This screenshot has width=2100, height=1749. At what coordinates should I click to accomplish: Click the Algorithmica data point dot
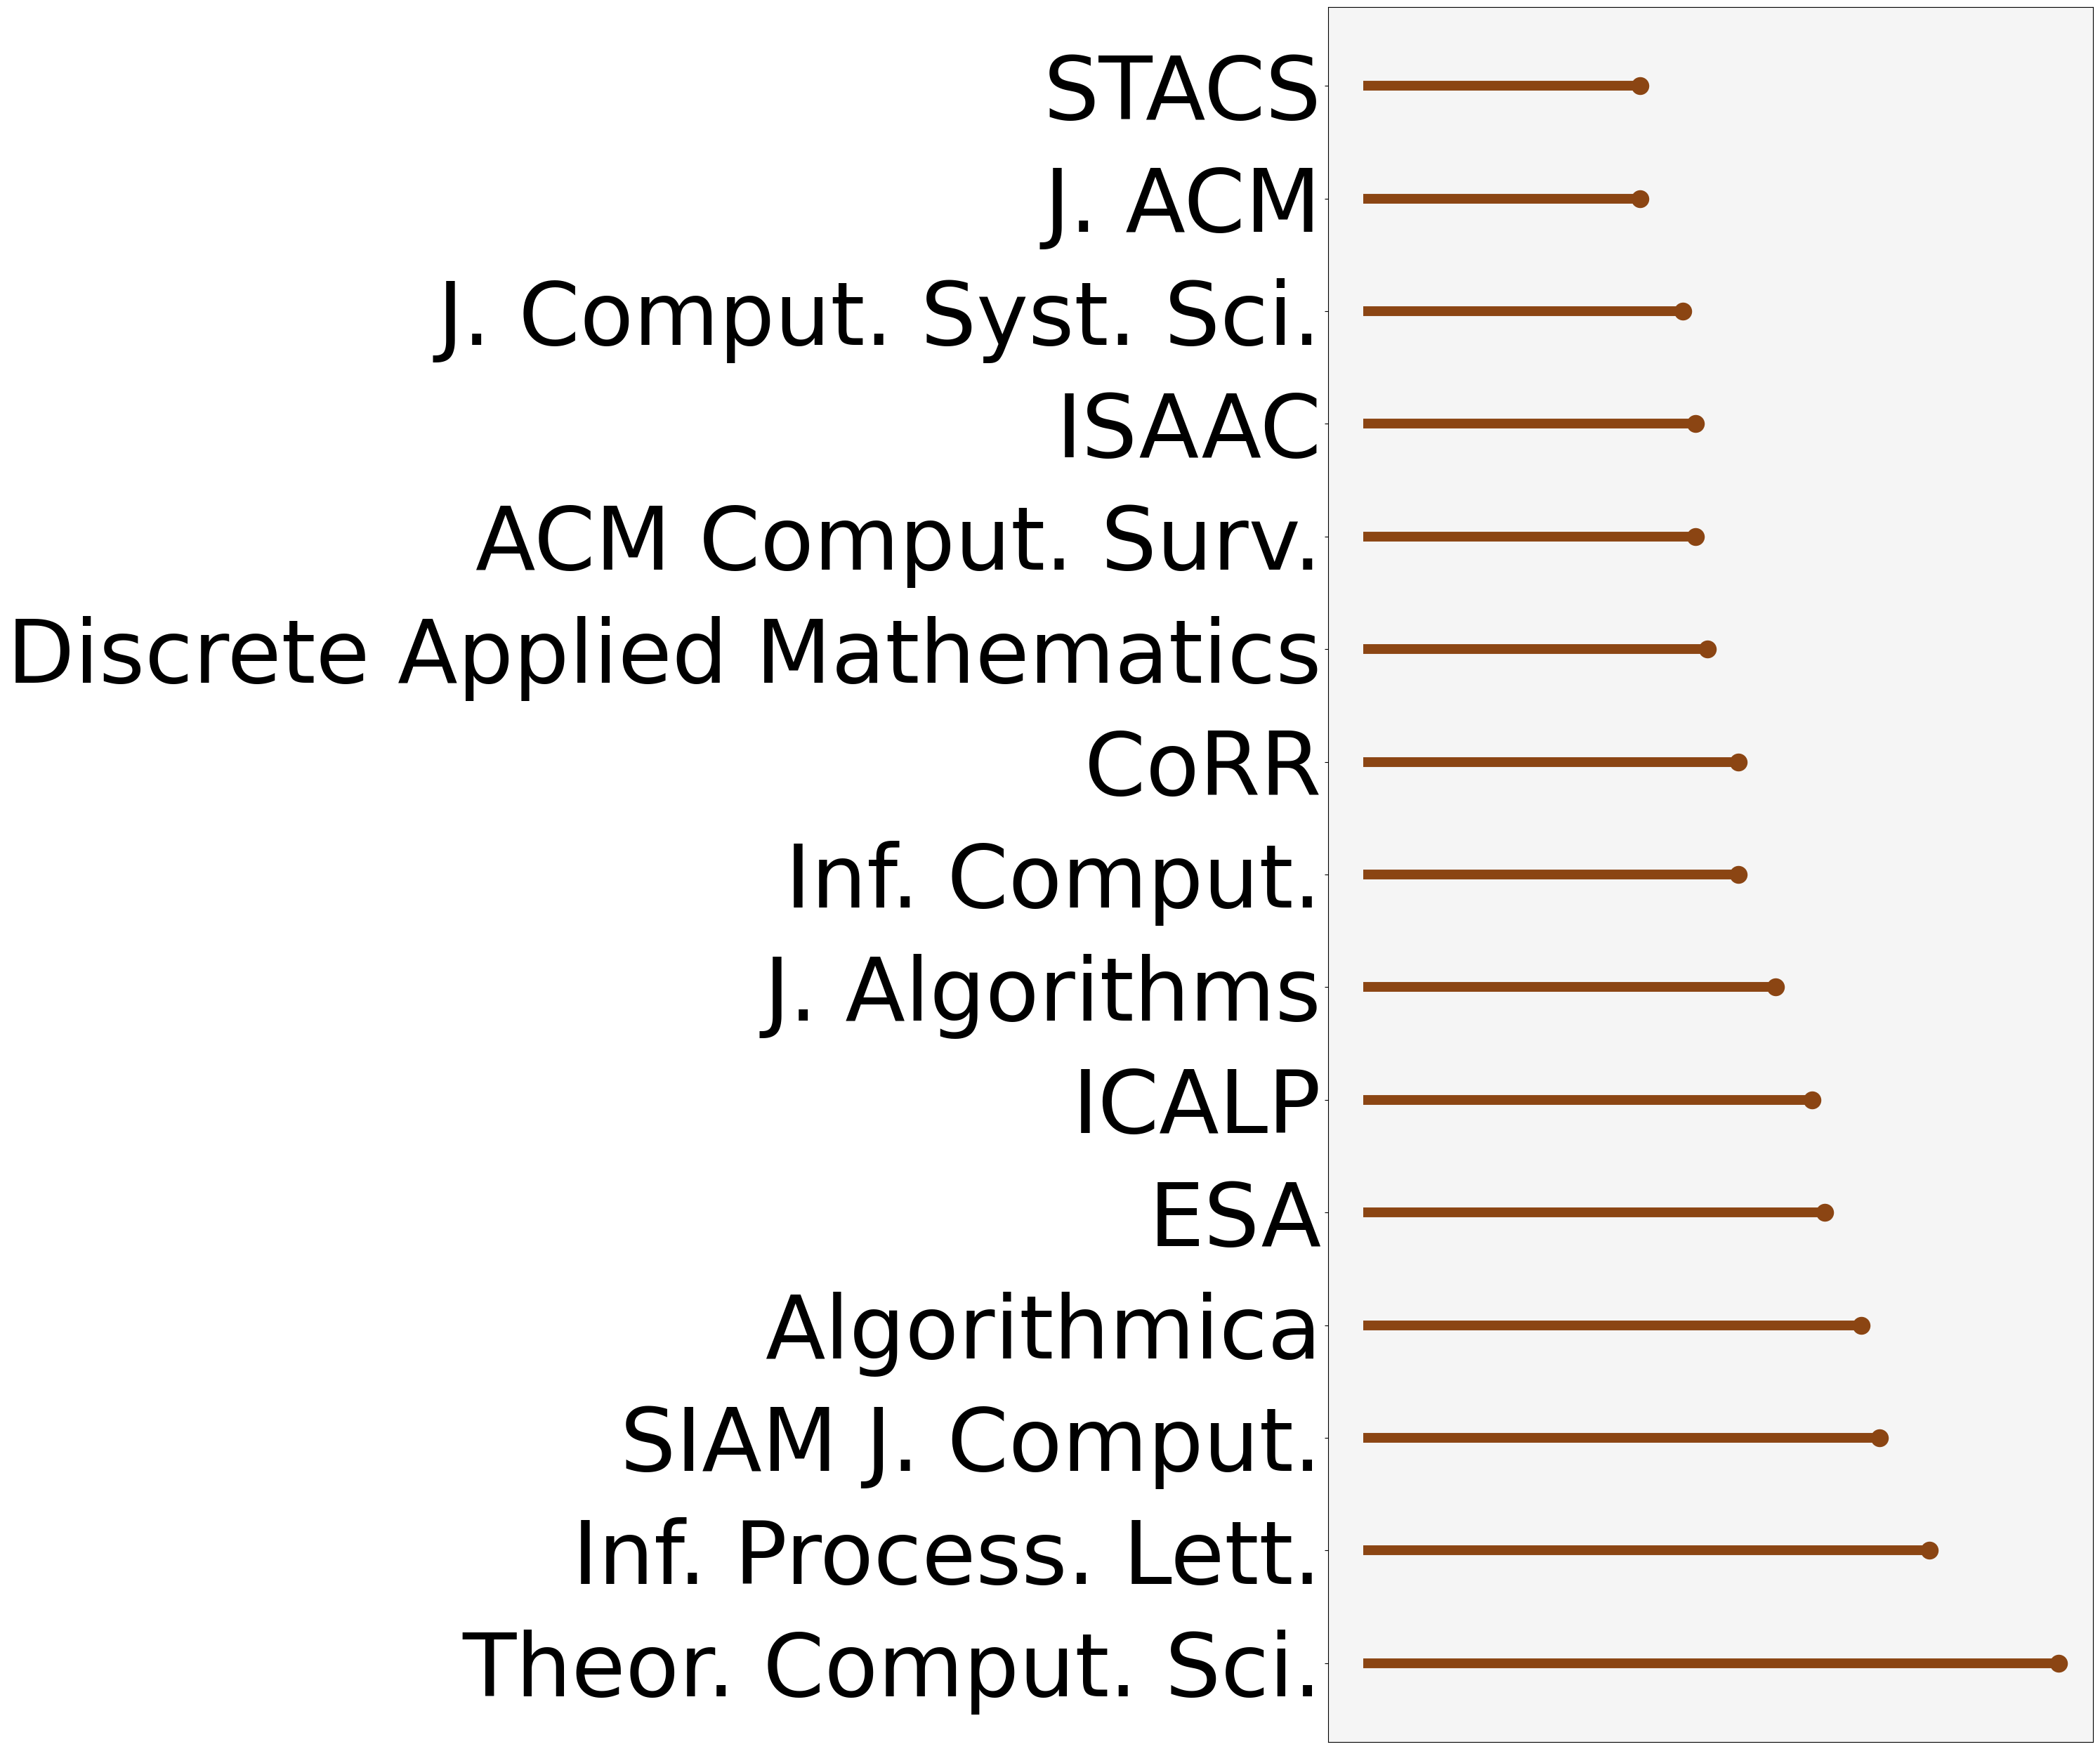point(1861,1325)
